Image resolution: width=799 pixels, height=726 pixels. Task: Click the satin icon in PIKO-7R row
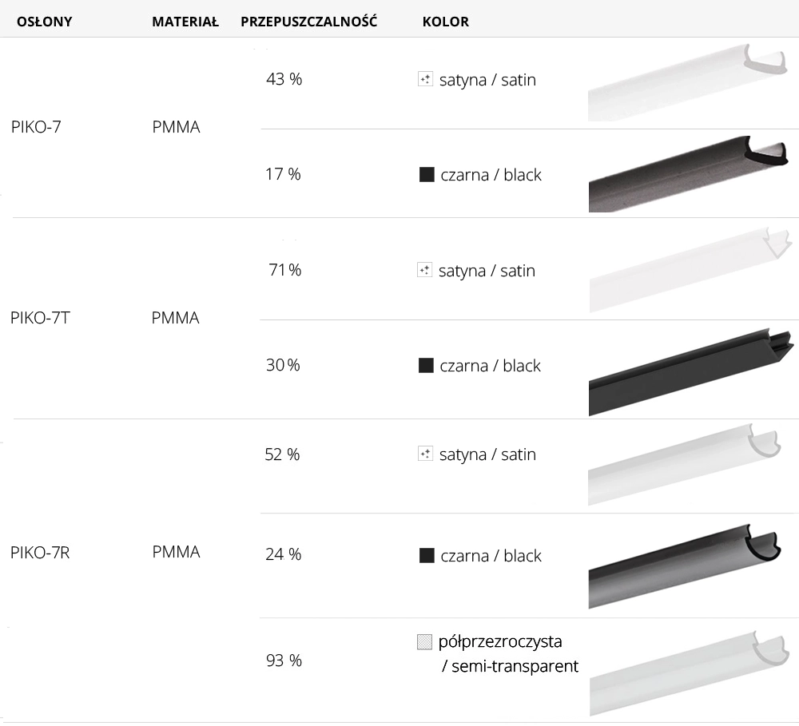tap(425, 454)
